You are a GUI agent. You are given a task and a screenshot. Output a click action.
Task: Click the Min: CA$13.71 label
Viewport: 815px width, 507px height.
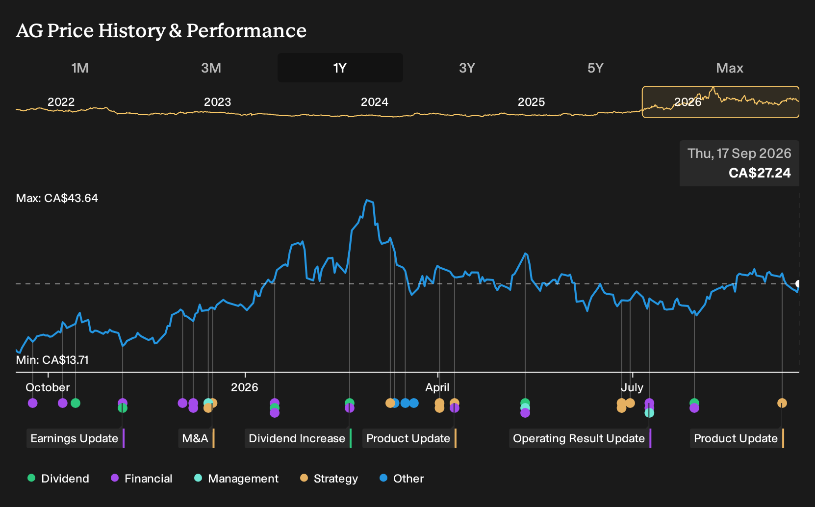[52, 360]
